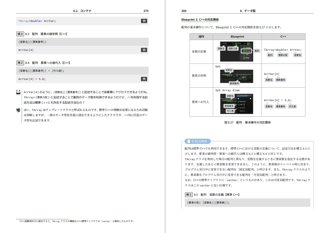The width and height of the screenshot is (330, 233).
Task: Click the 例 badge next to ArrVar[4] = 5.0
Action: pyautogui.click(x=144, y=79)
